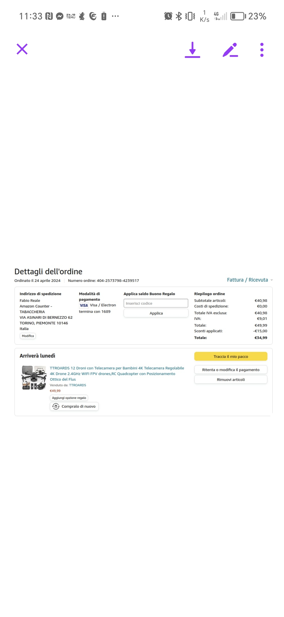Tap the Messenger notification icon
The image size is (284, 617).
(x=60, y=16)
